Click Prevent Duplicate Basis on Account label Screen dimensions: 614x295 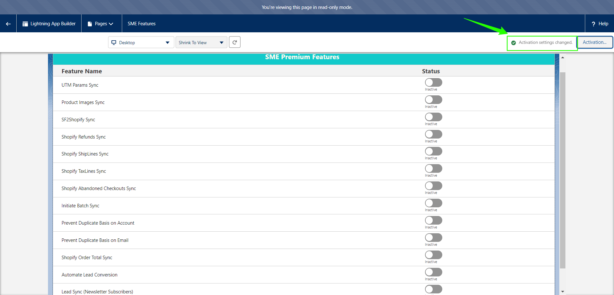point(98,223)
